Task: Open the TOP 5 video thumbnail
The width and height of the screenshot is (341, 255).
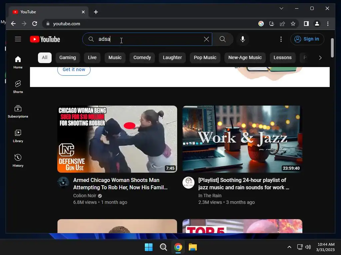Action: [x=242, y=226]
